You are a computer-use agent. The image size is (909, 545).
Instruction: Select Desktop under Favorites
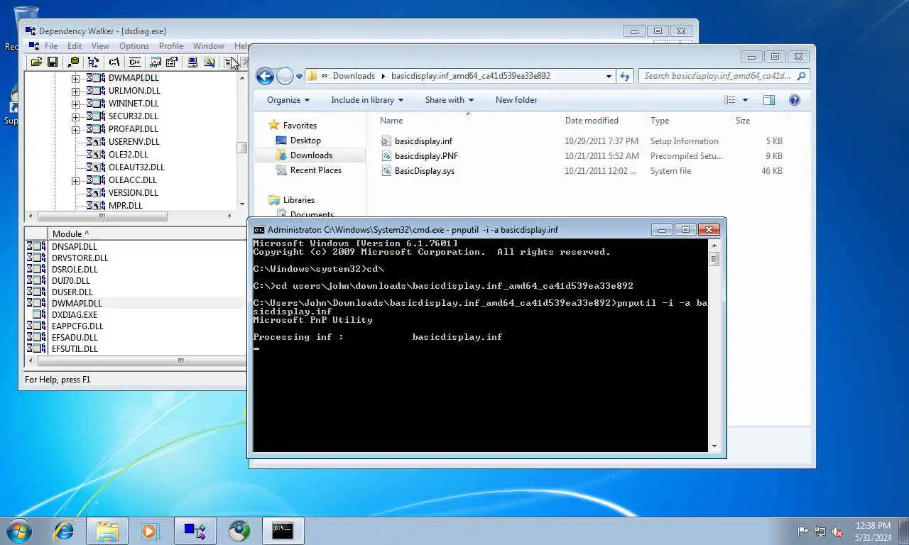click(305, 141)
